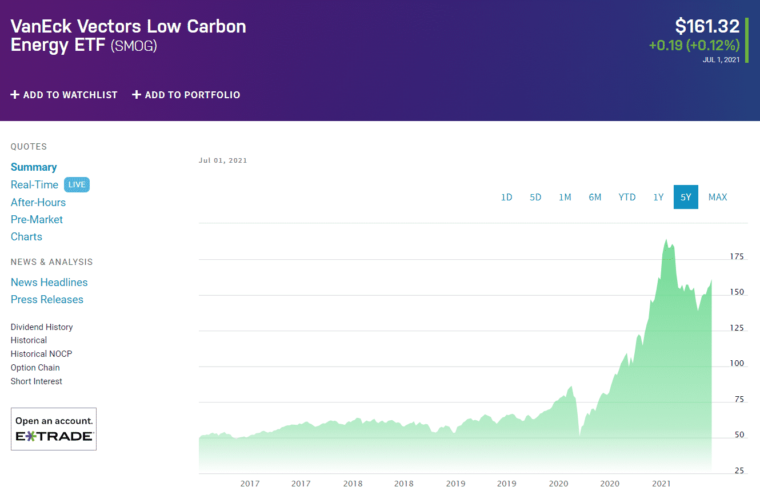
Task: Click the plus icon beside Add to Watchlist
Action: click(x=15, y=95)
